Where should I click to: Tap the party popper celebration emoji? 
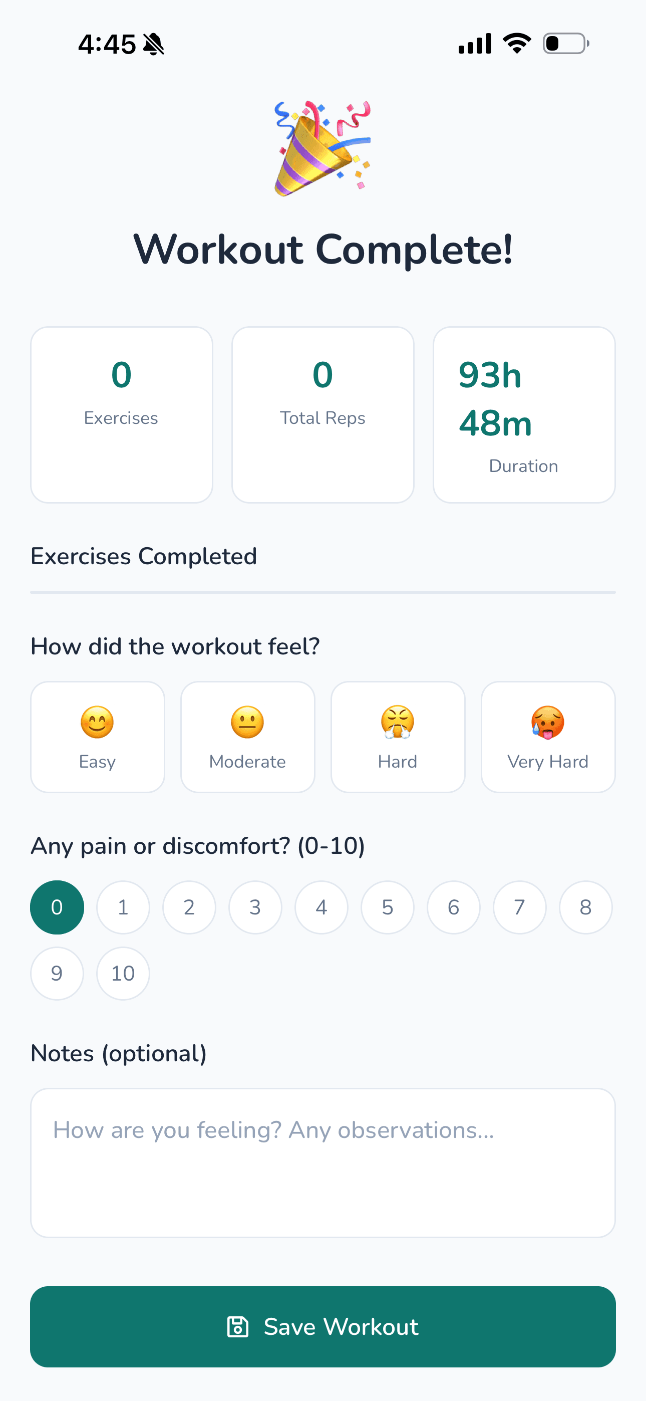pos(322,148)
